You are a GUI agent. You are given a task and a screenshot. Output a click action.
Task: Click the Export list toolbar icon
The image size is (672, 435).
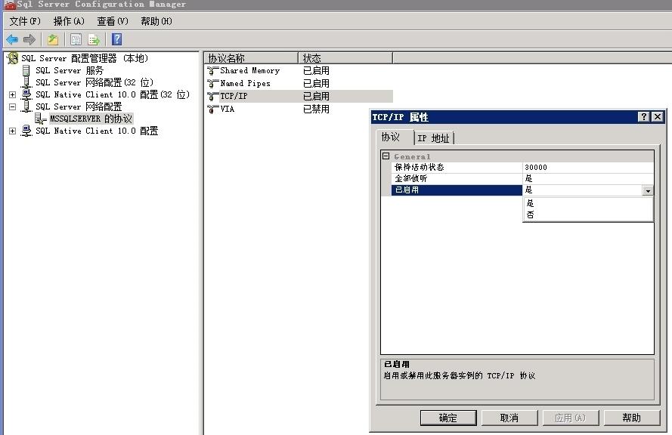point(94,40)
